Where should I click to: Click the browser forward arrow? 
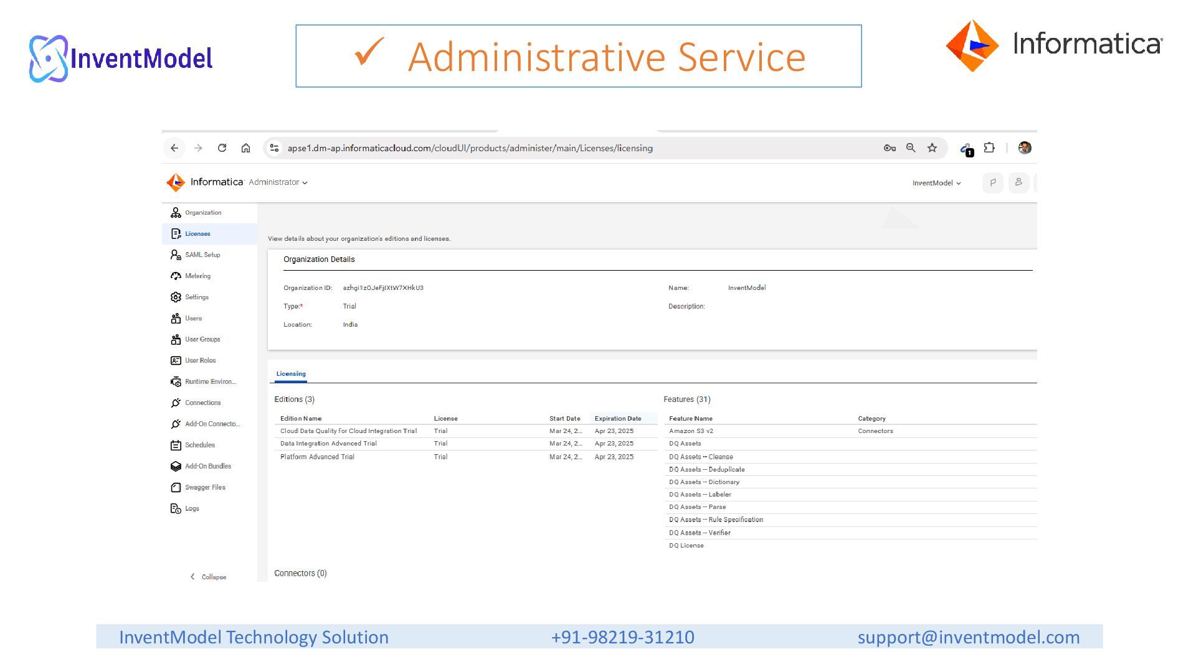pos(198,148)
